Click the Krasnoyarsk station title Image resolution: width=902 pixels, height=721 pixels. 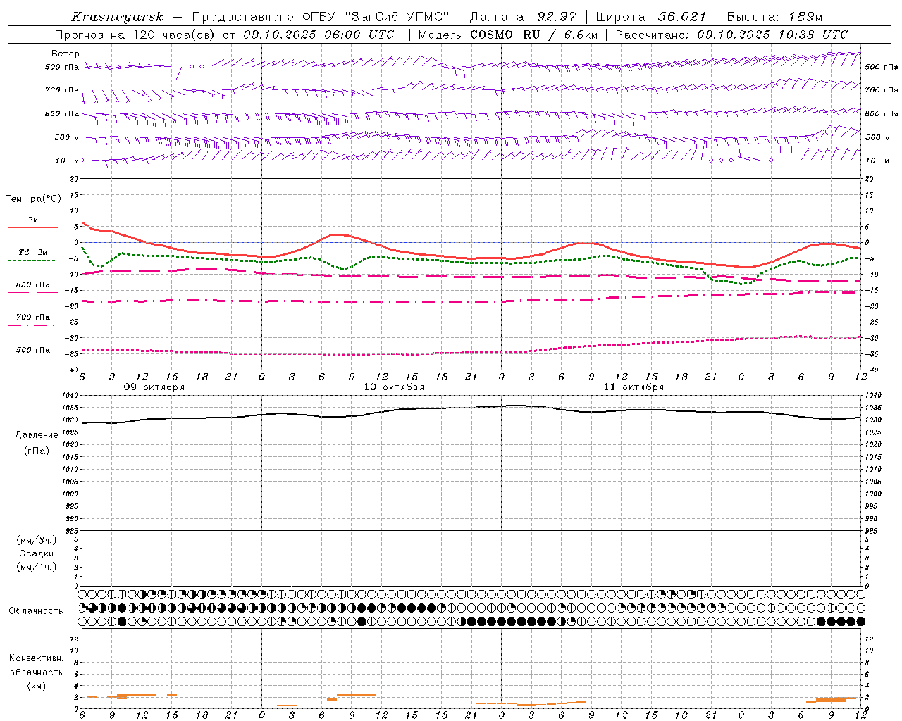(x=117, y=17)
